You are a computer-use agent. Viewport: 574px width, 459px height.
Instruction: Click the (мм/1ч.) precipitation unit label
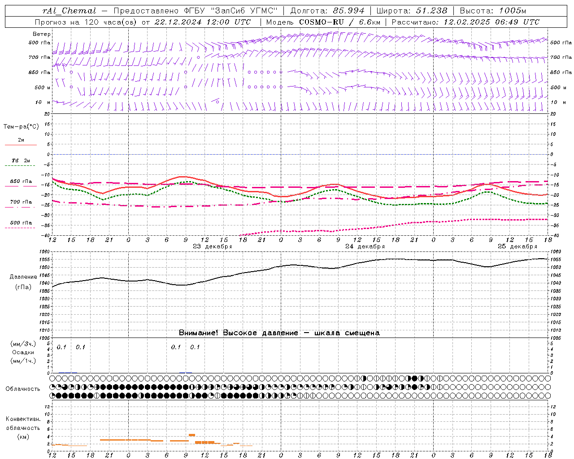23,361
